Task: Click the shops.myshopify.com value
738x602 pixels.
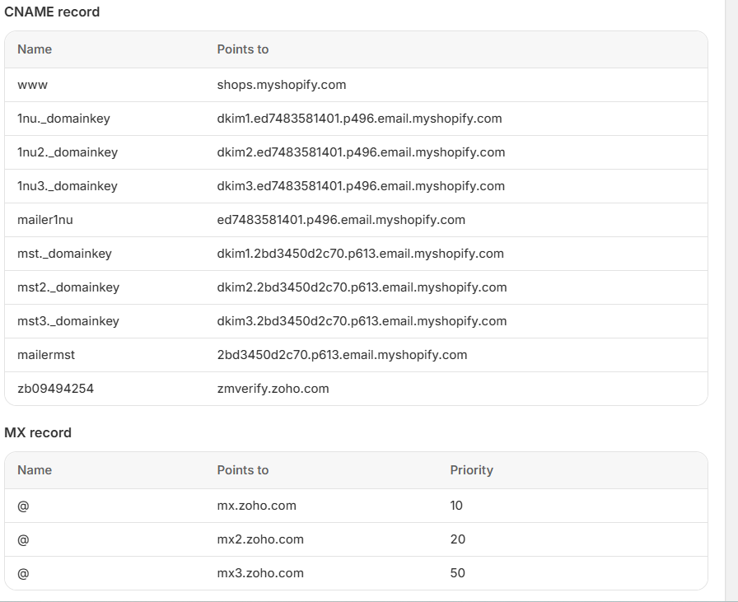Action: pyautogui.click(x=282, y=85)
